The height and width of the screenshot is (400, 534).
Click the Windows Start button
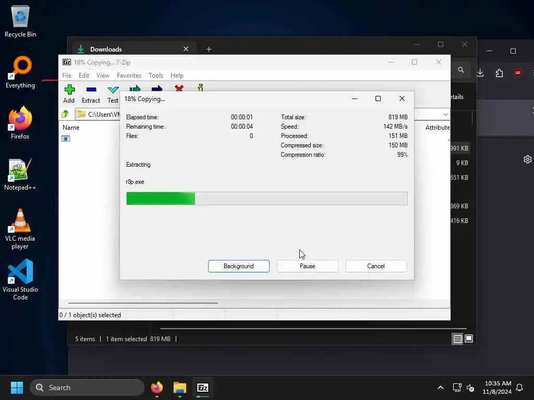coord(17,387)
